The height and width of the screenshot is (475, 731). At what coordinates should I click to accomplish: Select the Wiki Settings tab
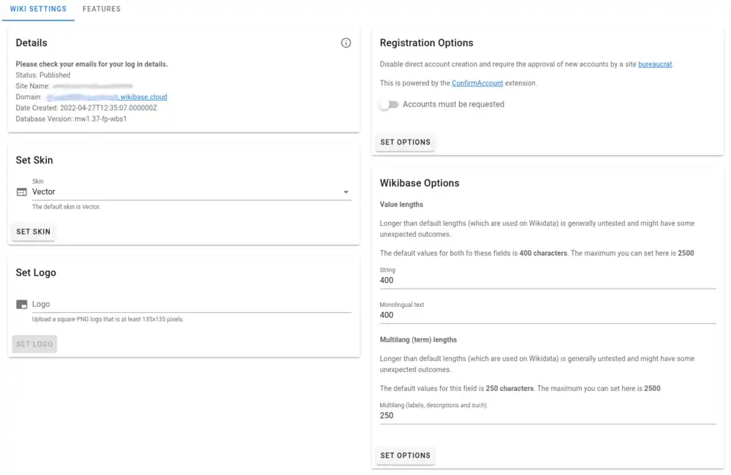click(x=38, y=9)
